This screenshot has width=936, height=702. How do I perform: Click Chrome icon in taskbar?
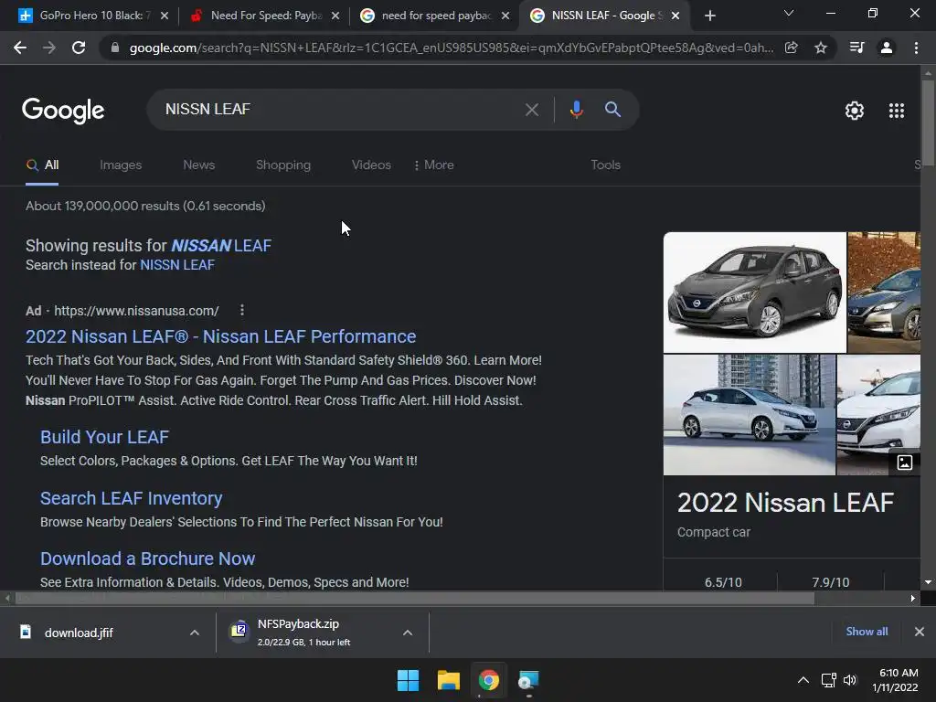point(488,680)
